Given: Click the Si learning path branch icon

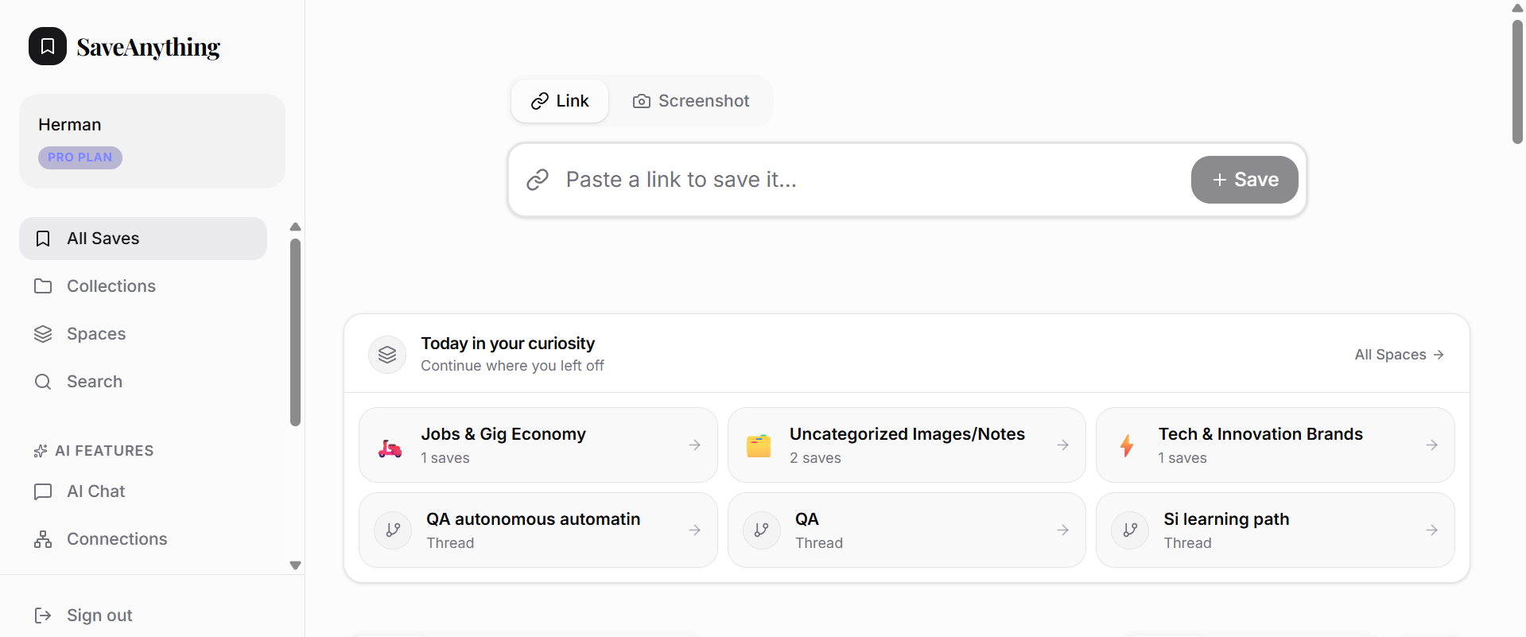Looking at the screenshot, I should tap(1130, 530).
